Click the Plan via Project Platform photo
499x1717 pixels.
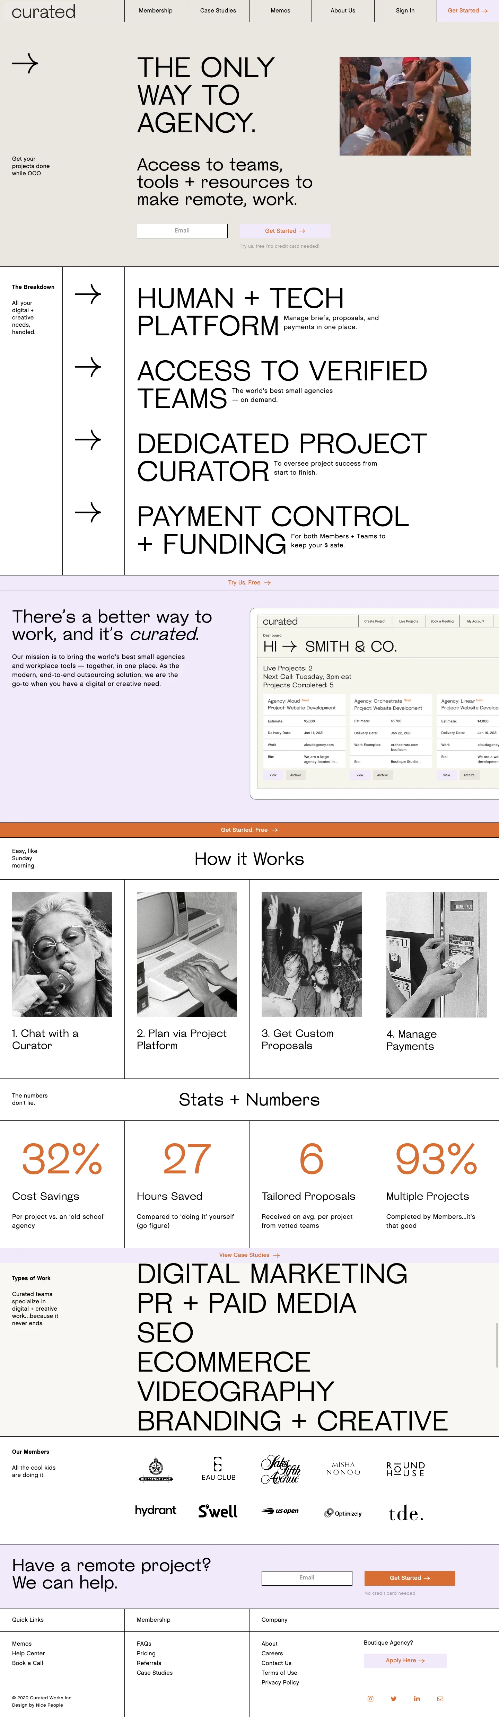click(187, 954)
